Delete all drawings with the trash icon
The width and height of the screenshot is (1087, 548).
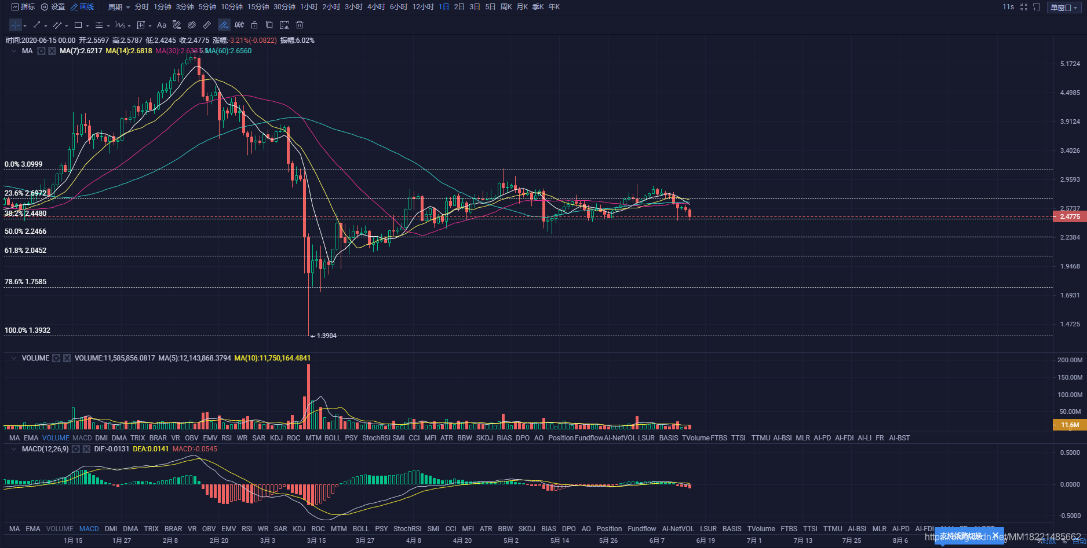pyautogui.click(x=300, y=25)
